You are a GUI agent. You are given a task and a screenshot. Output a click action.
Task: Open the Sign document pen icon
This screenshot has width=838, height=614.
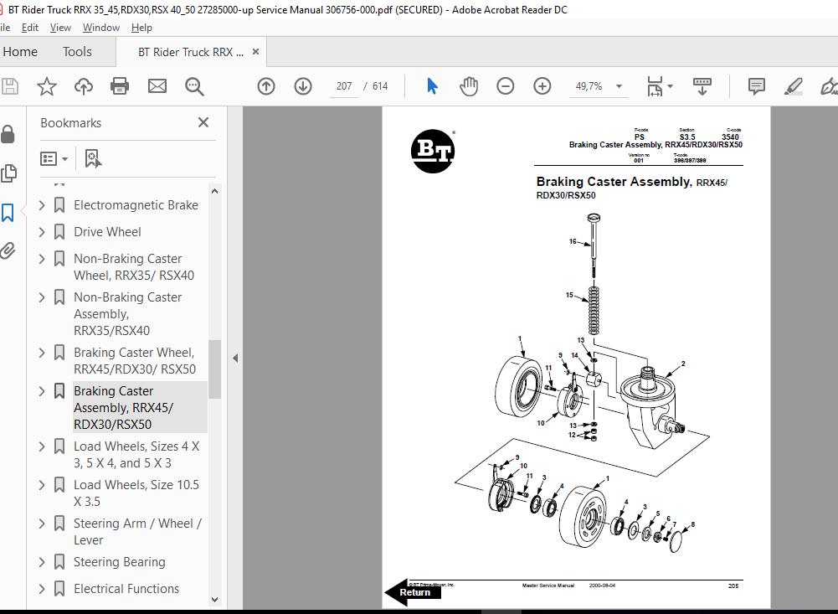pyautogui.click(x=829, y=86)
